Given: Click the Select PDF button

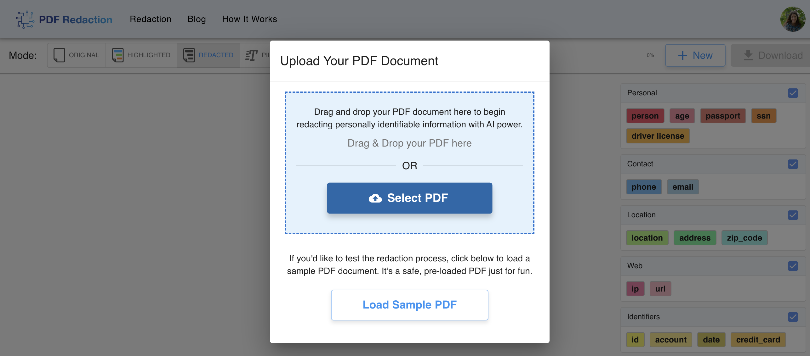Looking at the screenshot, I should (x=409, y=198).
